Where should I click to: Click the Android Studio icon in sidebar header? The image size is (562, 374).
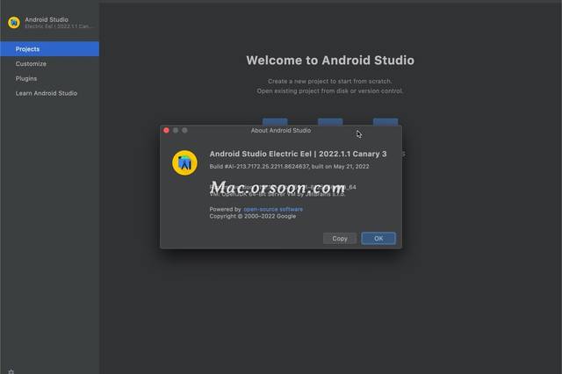[x=14, y=23]
